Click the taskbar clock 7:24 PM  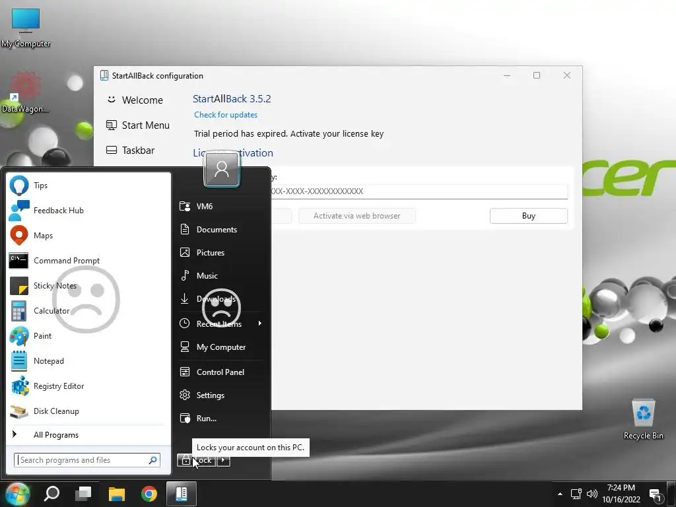point(621,488)
